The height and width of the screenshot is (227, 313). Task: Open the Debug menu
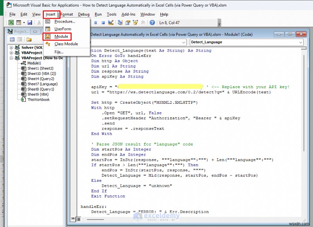[x=84, y=14]
